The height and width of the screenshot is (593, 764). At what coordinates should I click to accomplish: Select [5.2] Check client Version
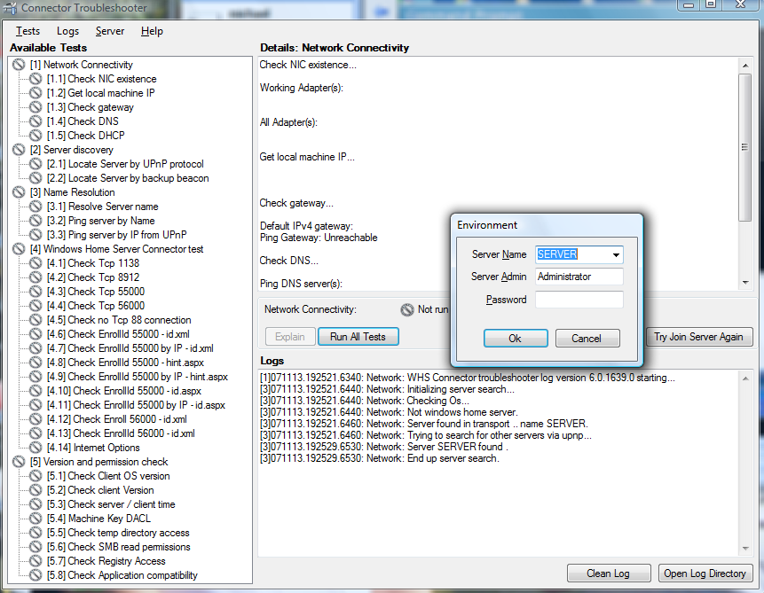(100, 490)
